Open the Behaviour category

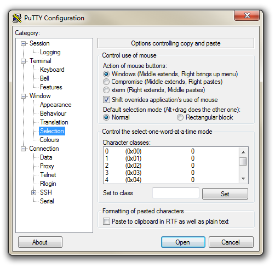[53, 113]
